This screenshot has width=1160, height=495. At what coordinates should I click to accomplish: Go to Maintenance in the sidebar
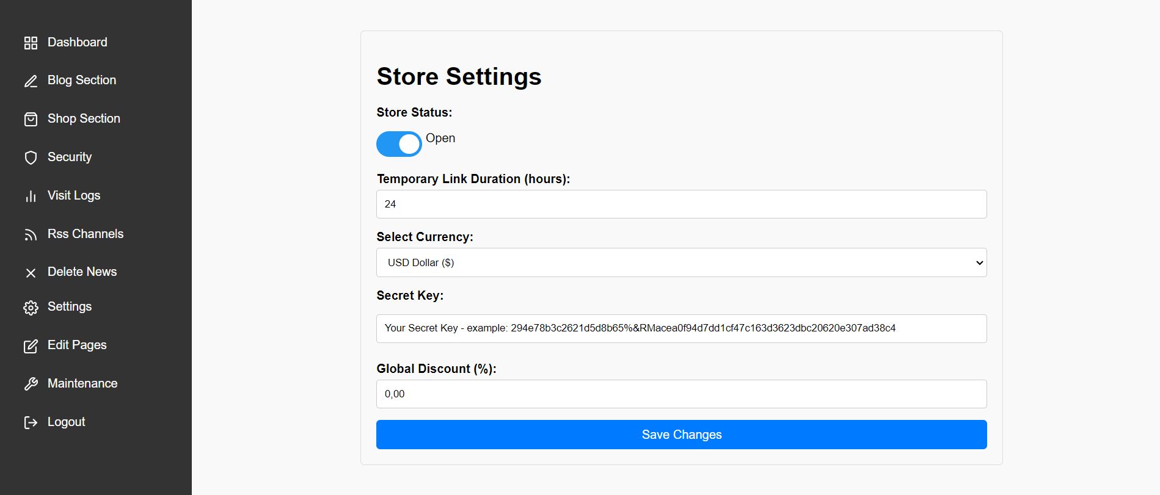pos(82,383)
